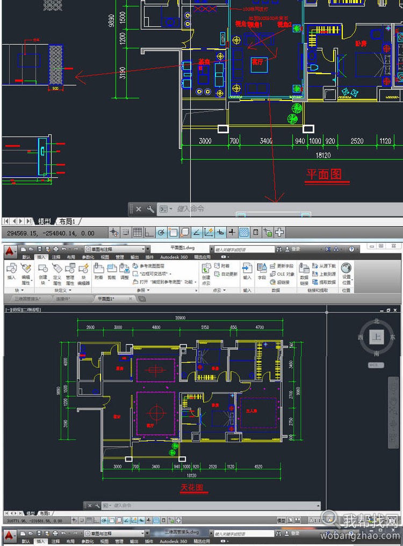Click the 设置位置 (Set Location) globe icon
Screen dimensions: 403x546
point(346,274)
